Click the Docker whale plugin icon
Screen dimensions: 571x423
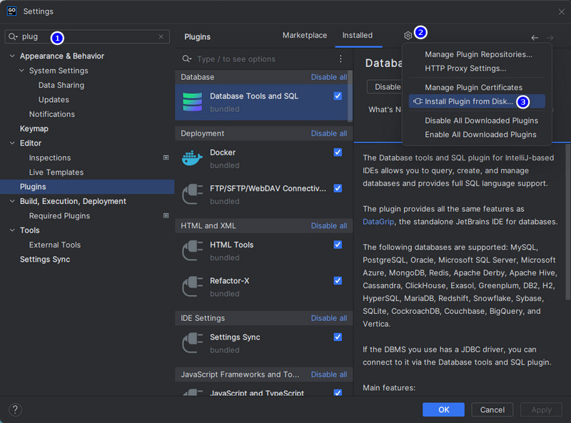tap(192, 158)
